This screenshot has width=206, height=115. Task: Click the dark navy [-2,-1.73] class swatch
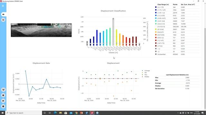pyautogui.click(x=156, y=7)
